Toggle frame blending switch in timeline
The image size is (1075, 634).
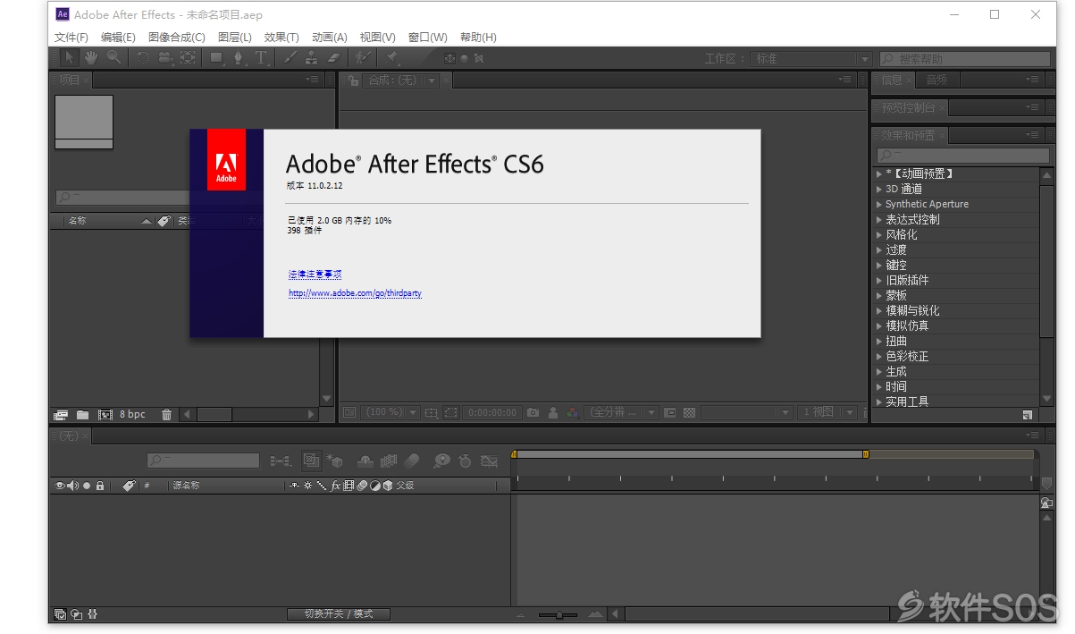coord(388,461)
